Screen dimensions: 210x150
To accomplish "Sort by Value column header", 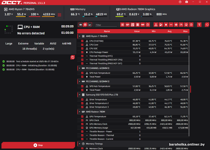I will 137,31.
